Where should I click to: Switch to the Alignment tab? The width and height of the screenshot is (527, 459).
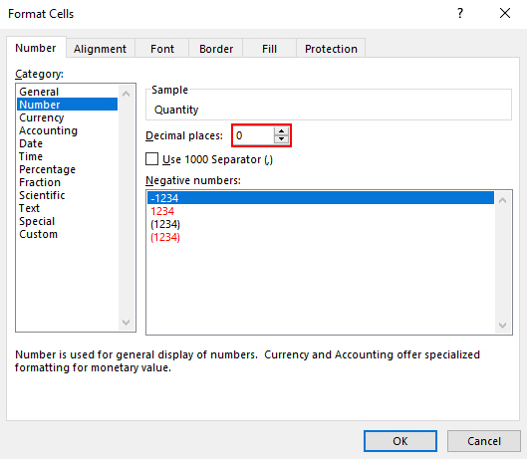[x=101, y=49]
